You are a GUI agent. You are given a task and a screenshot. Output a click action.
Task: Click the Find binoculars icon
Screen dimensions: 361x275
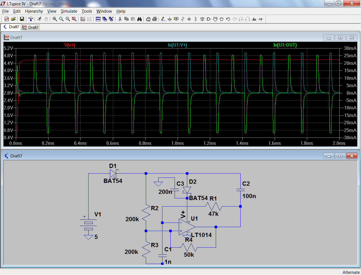[139, 19]
